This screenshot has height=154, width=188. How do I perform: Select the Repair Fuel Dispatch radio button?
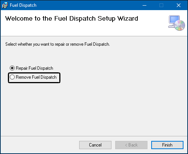(12, 68)
